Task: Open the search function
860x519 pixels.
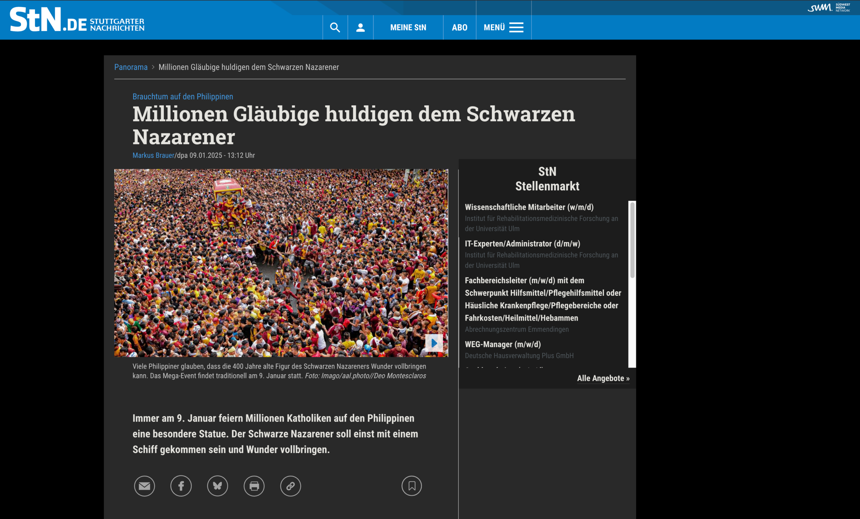Action: (335, 27)
